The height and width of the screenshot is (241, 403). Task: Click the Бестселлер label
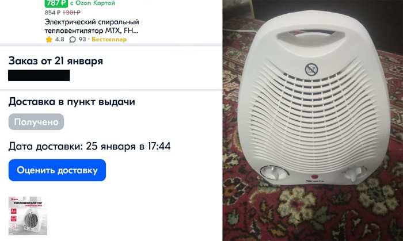[109, 40]
